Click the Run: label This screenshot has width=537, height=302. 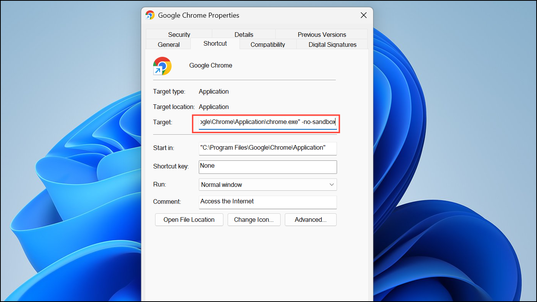[x=160, y=184]
